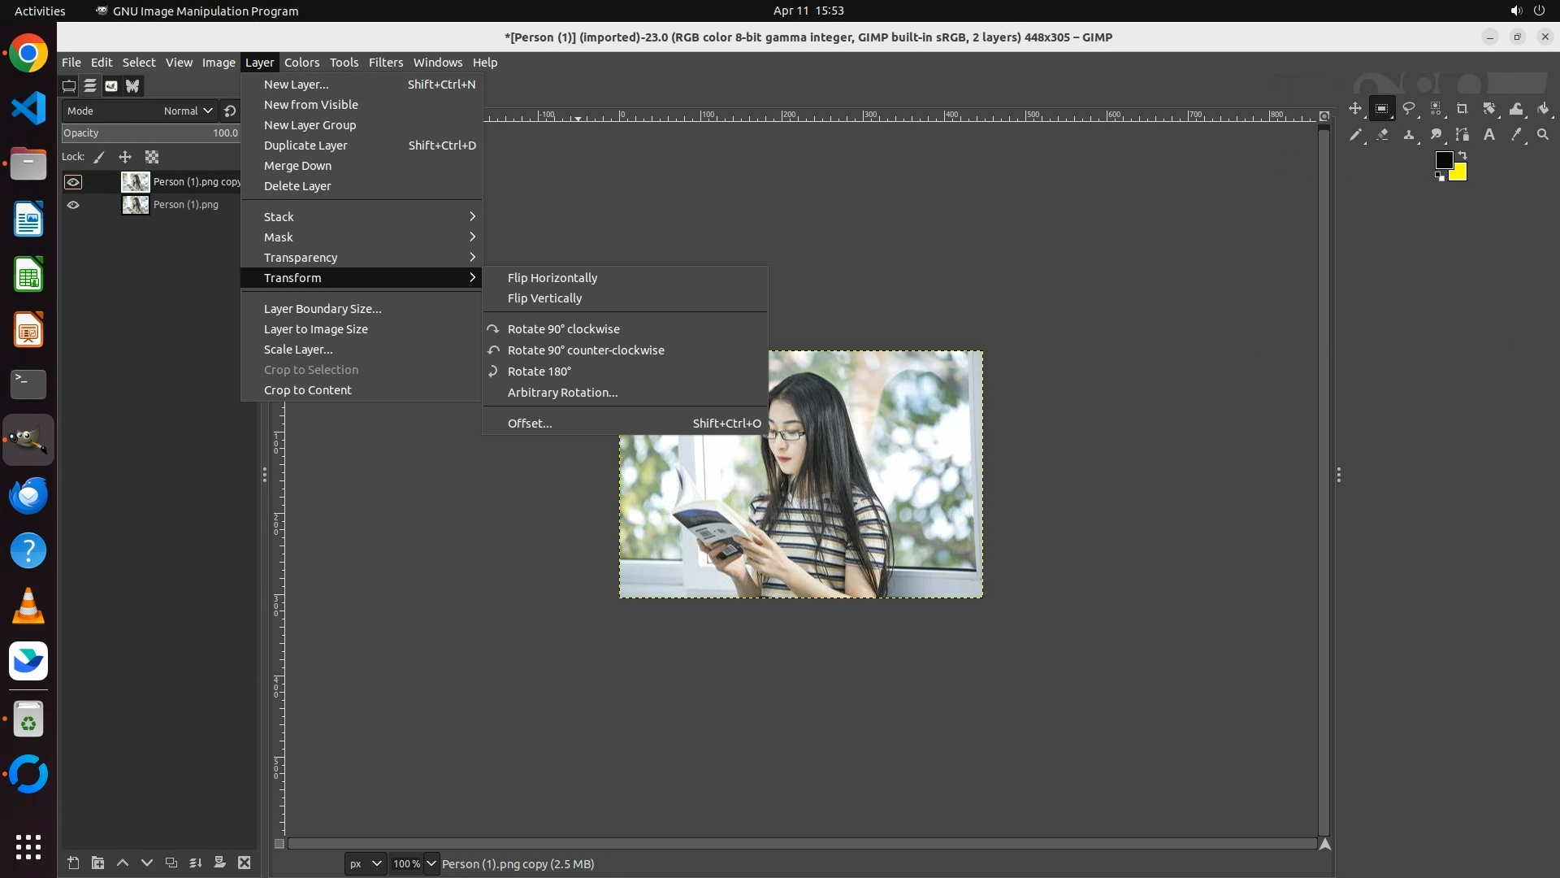Select the Free Select lasso tool
This screenshot has height=878, width=1560.
pos(1409,108)
